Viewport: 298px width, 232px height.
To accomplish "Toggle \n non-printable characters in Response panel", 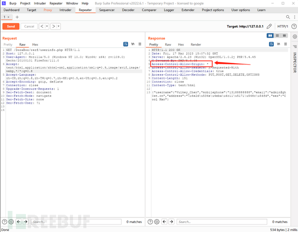I will click(278, 44).
